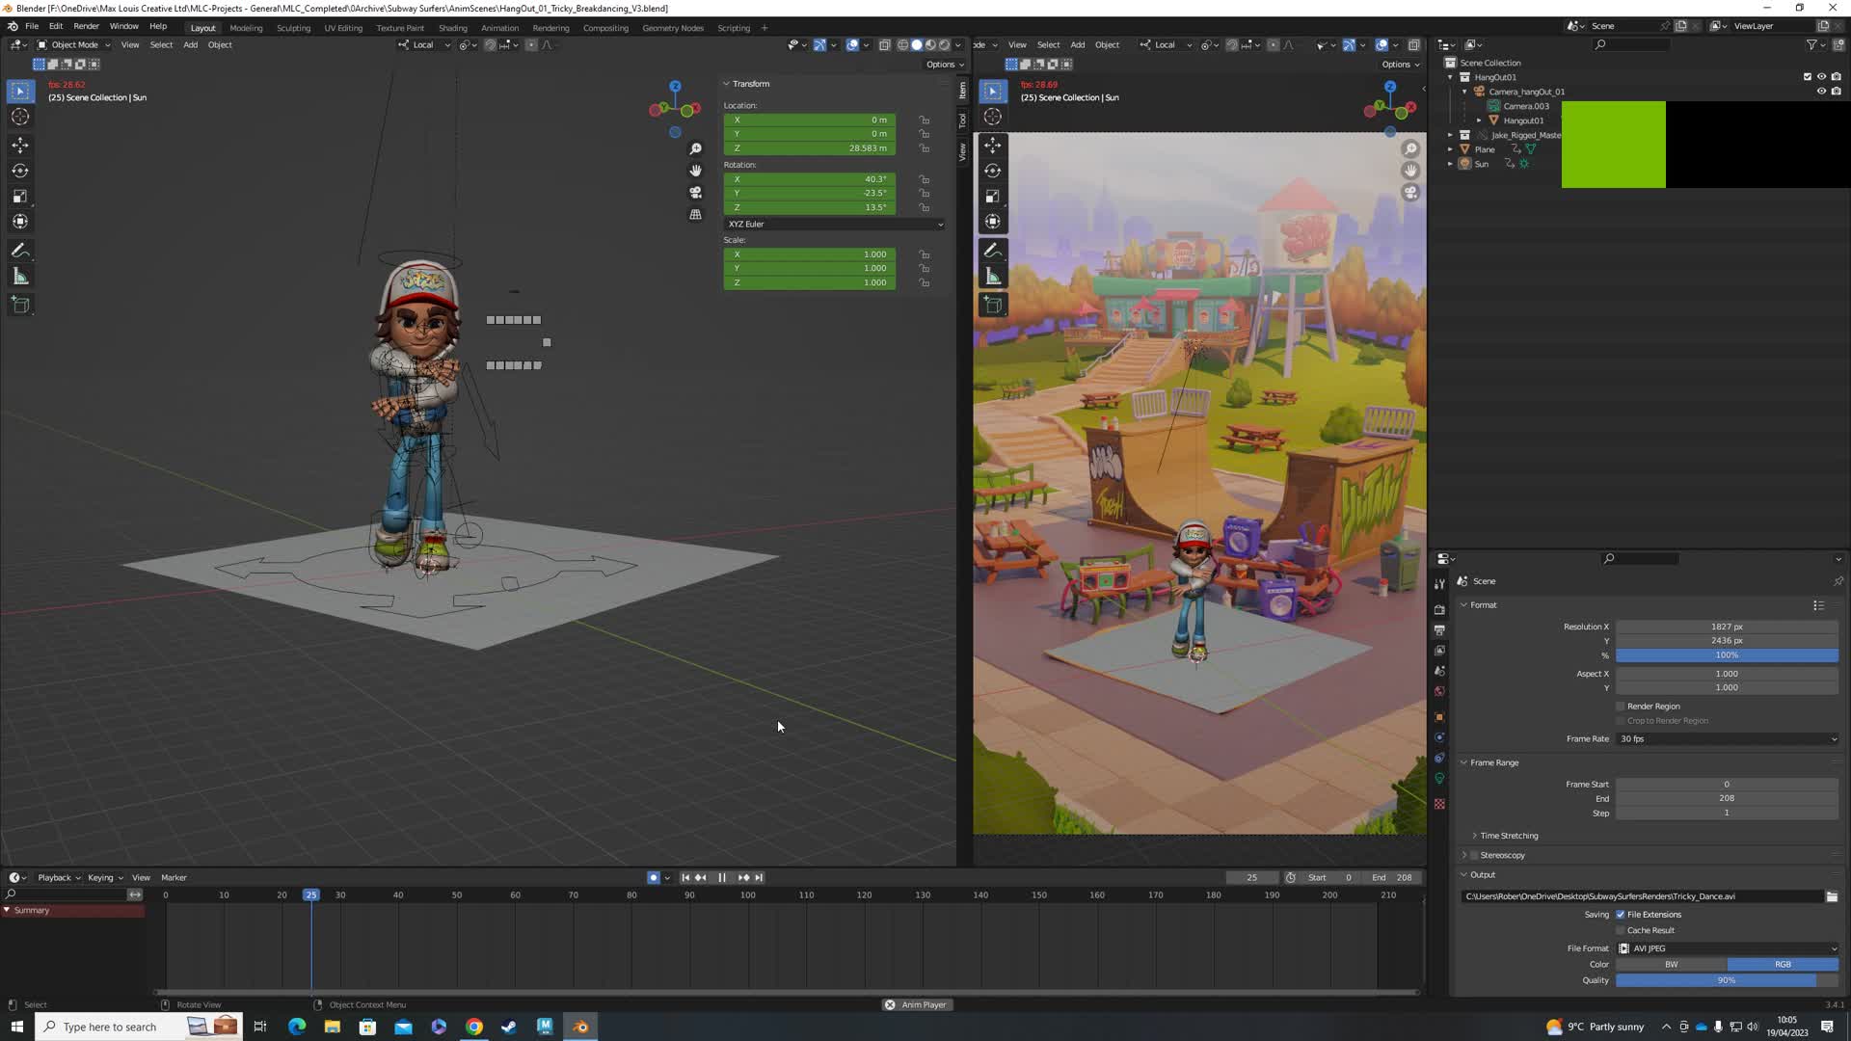
Task: Open the Render properties tab
Action: point(1439,609)
